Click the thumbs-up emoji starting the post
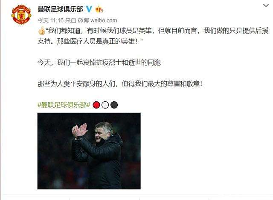 click(41, 31)
